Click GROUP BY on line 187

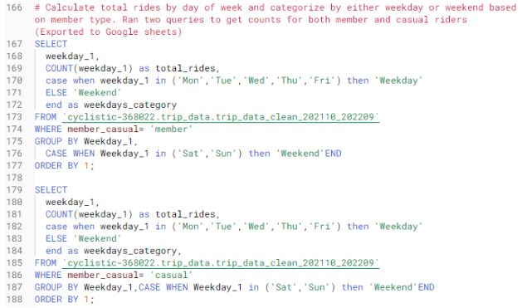coord(56,287)
